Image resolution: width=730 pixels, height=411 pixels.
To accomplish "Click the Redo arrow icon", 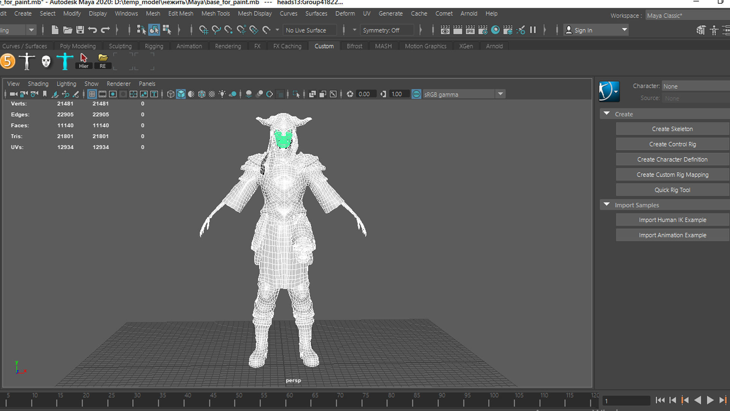I will pos(105,30).
